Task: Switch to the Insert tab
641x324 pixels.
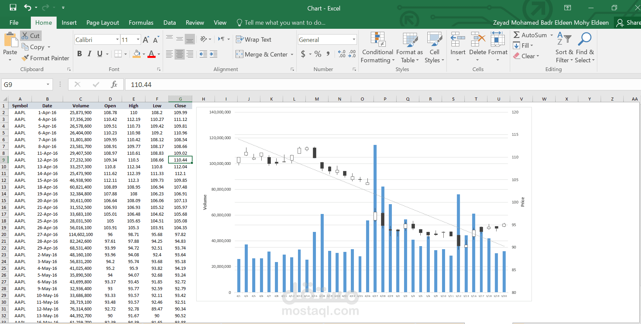Action: 69,23
